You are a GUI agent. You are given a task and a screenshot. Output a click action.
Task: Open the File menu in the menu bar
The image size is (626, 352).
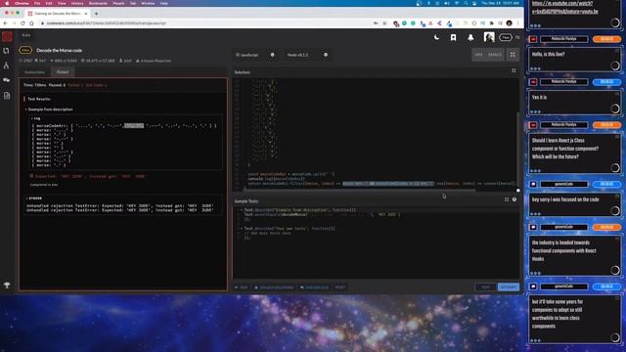click(x=37, y=3)
